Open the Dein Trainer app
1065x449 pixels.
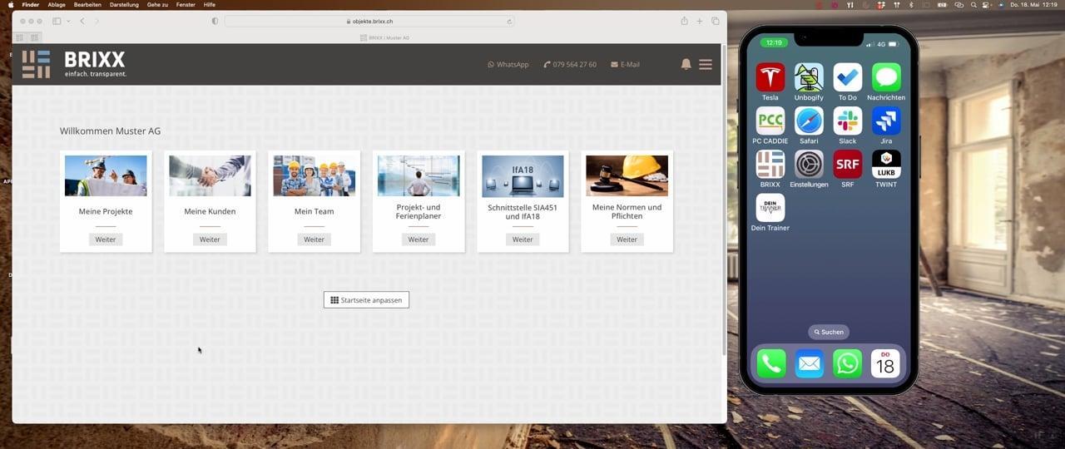pyautogui.click(x=770, y=208)
